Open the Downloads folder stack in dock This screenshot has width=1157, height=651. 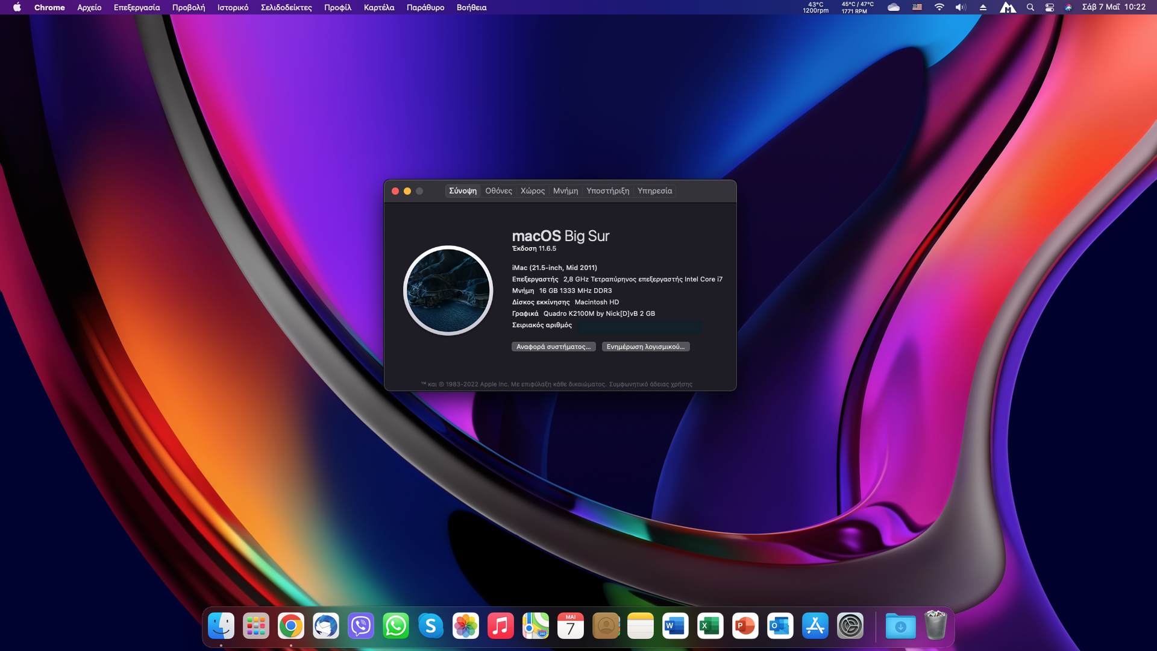900,626
